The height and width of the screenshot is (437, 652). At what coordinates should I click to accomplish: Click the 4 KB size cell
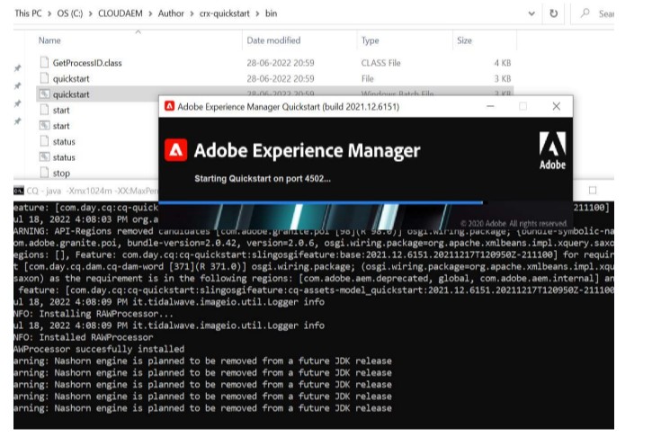503,63
